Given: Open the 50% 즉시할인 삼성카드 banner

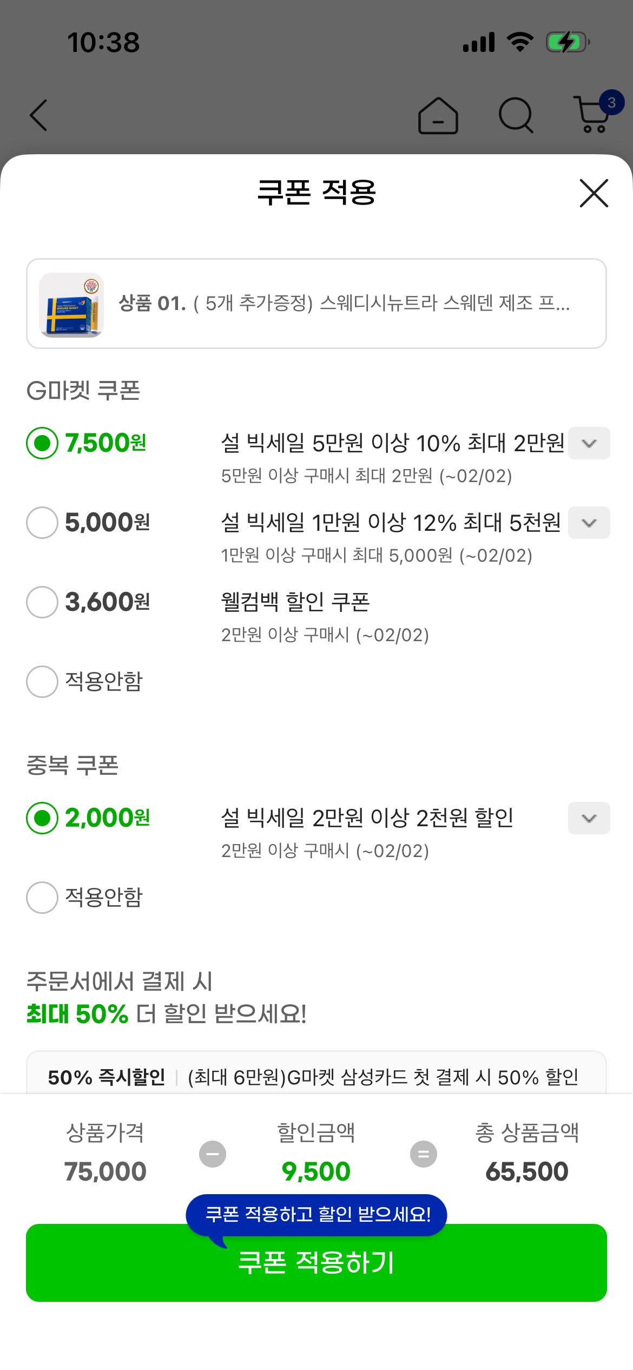Looking at the screenshot, I should tap(316, 1077).
